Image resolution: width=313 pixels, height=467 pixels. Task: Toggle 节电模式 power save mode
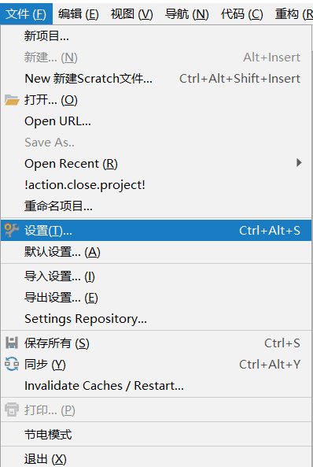[156, 435]
